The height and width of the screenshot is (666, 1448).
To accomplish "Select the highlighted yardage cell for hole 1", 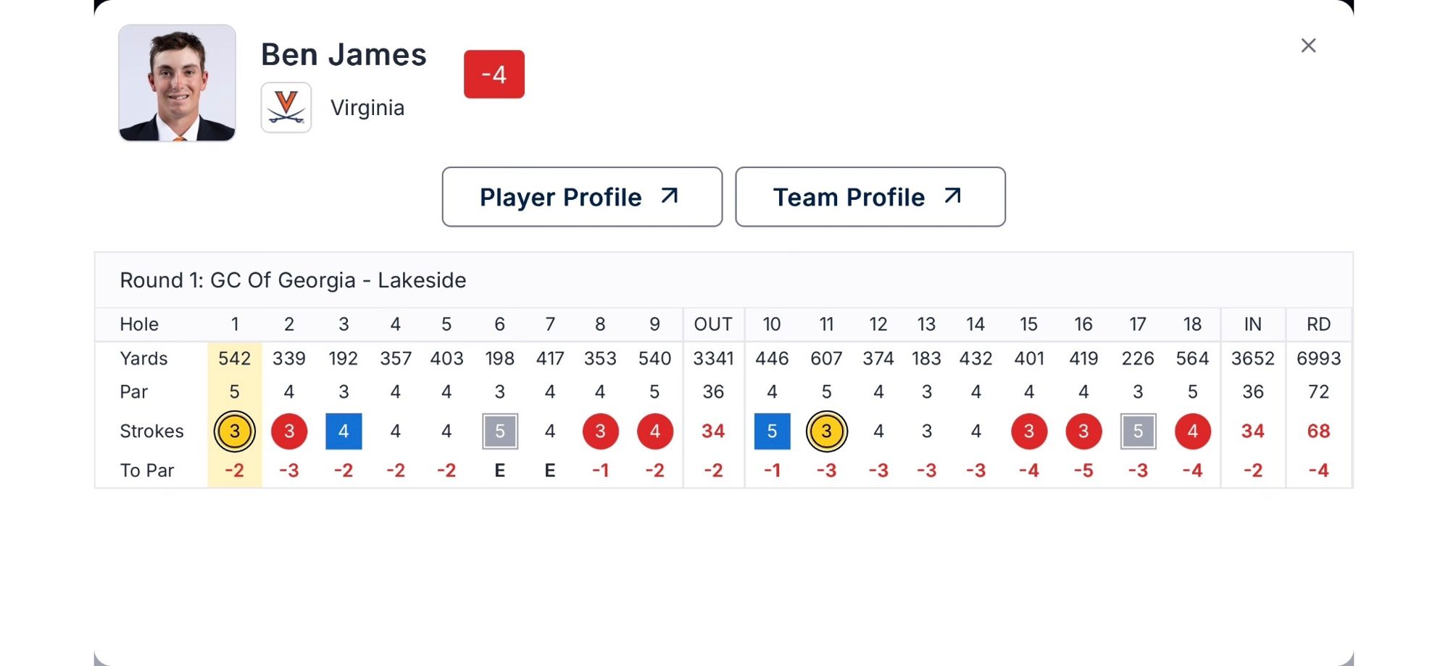I will [x=233, y=358].
